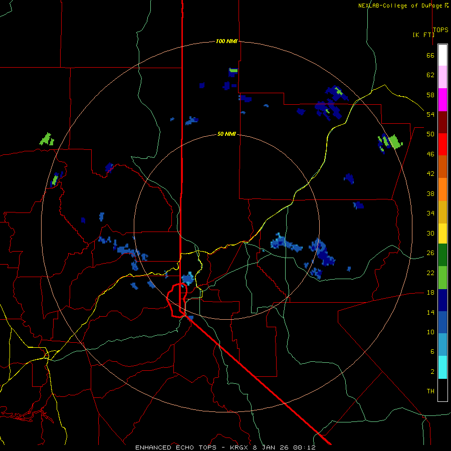451x451 pixels.
Task: Click the dark orange legend swatch
Action: click(x=442, y=166)
